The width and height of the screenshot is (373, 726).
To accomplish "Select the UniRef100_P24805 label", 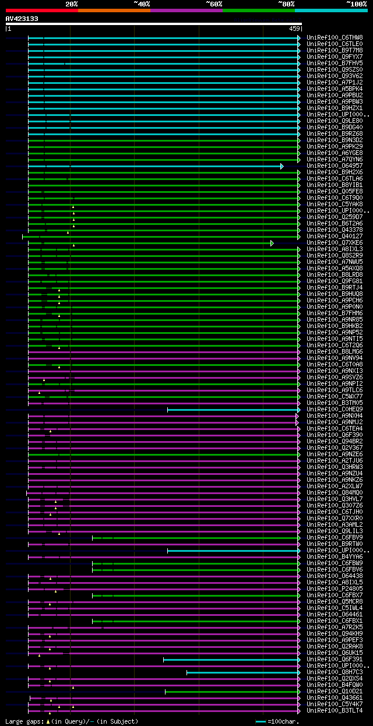I will pyautogui.click(x=335, y=588).
